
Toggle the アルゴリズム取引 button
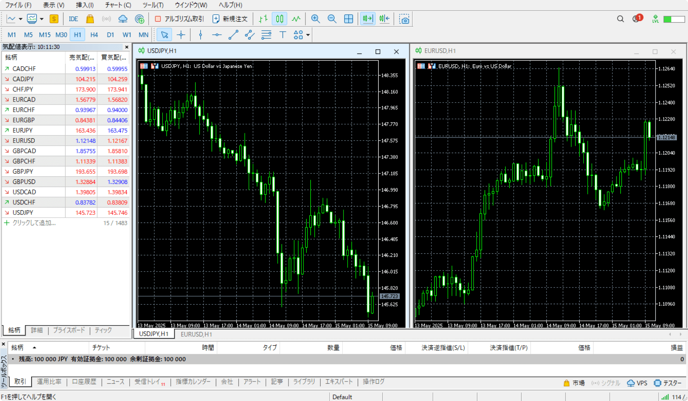[x=179, y=19]
